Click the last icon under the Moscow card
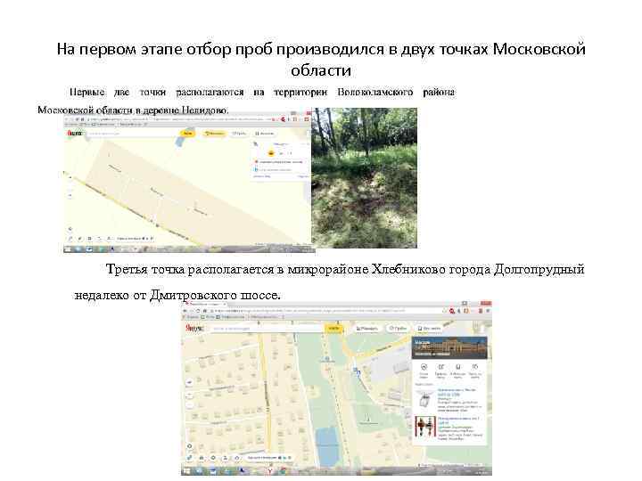Image resolution: width=642 pixels, height=481 pixels. pos(475,367)
